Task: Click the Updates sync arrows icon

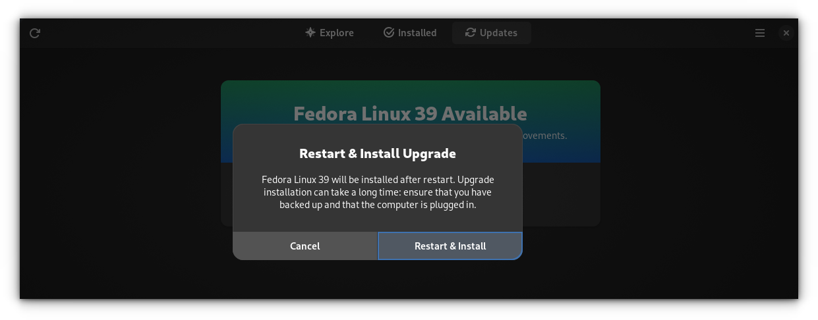Action: pyautogui.click(x=470, y=32)
